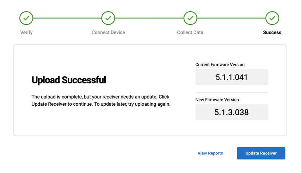Viewport: 302px width, 173px height.
Task: Click the Success step checkmark icon
Action: (272, 18)
